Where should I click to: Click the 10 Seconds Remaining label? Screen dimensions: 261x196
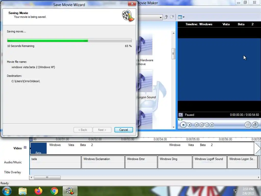[x=21, y=46]
